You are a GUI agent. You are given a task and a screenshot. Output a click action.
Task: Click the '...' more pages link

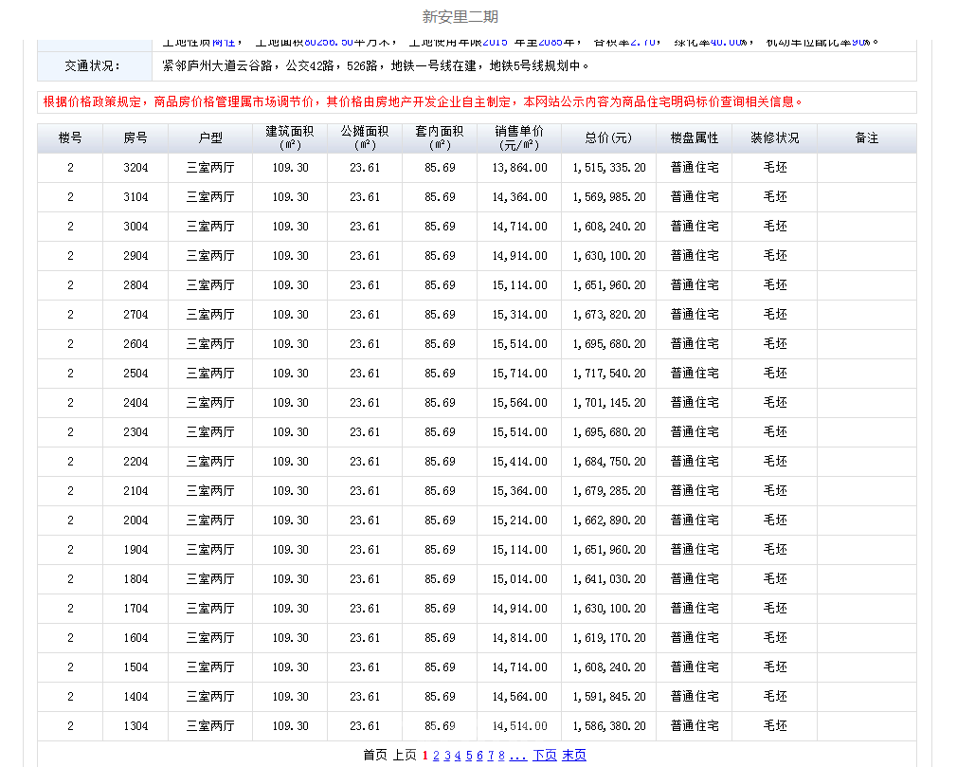click(518, 756)
